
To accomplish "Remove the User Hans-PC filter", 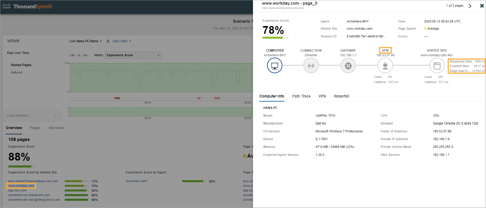I will pyautogui.click(x=108, y=41).
